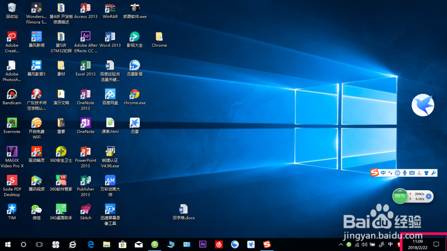The image size is (447, 251).
Task: Select the 腾讯视频 desktop shortcut
Action: point(37,183)
